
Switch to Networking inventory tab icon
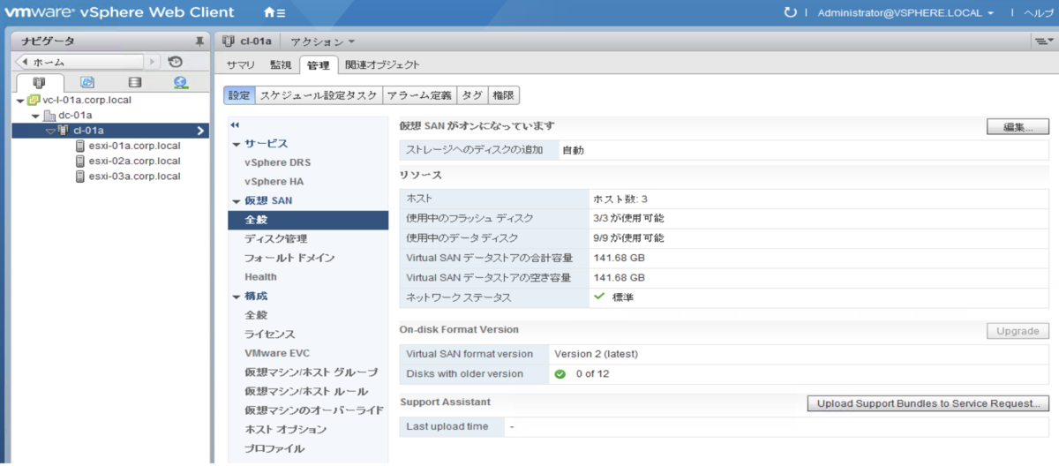click(181, 82)
